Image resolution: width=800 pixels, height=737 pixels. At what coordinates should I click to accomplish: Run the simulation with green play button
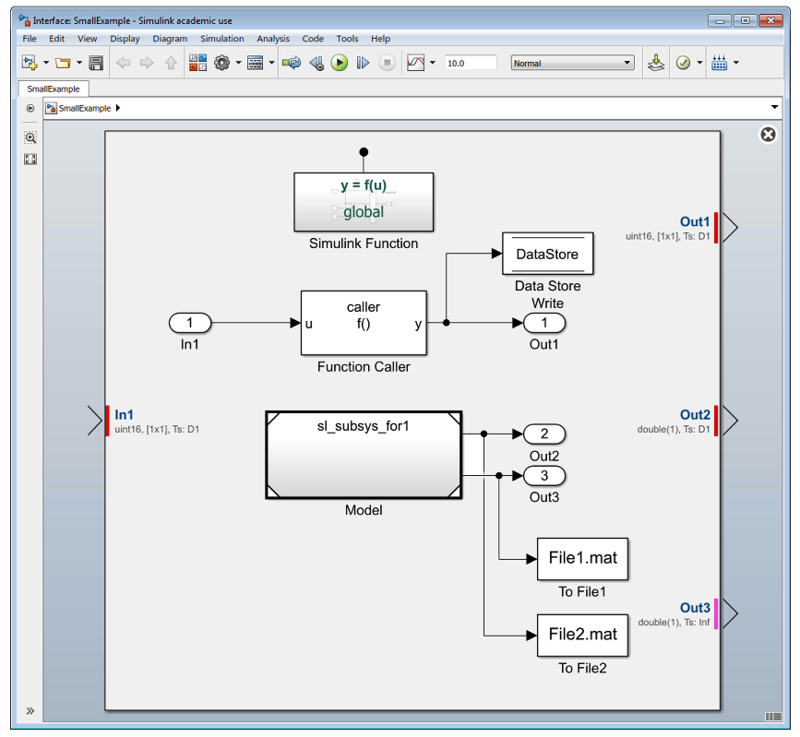pyautogui.click(x=340, y=63)
